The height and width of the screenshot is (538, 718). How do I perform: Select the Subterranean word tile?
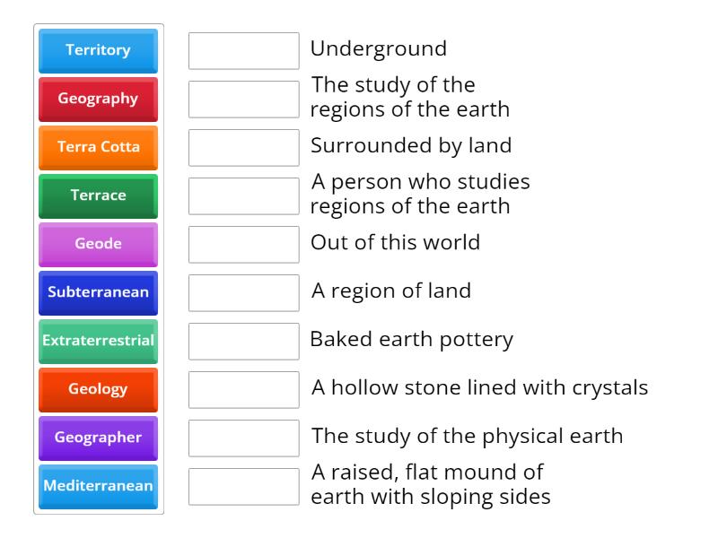(x=97, y=292)
